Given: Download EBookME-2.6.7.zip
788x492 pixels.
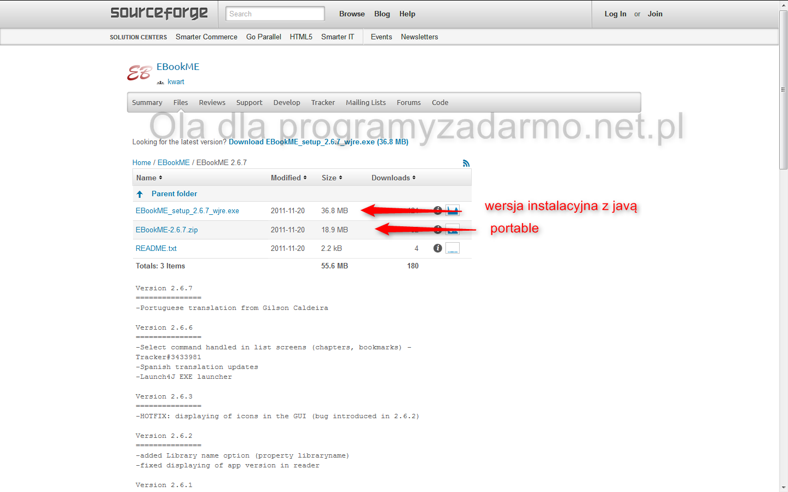Looking at the screenshot, I should pos(166,230).
